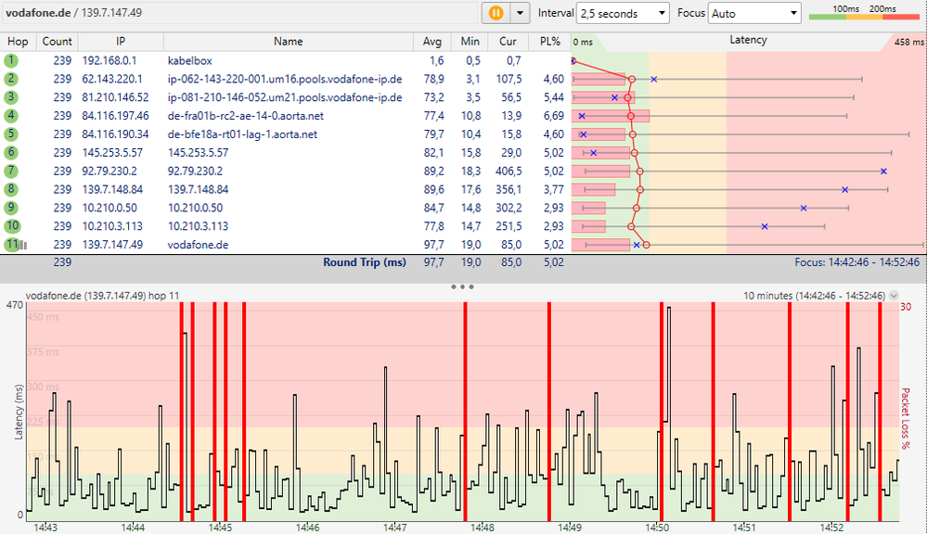
Task: Expand the 10 minutes timeline chevron
Action: [x=894, y=296]
